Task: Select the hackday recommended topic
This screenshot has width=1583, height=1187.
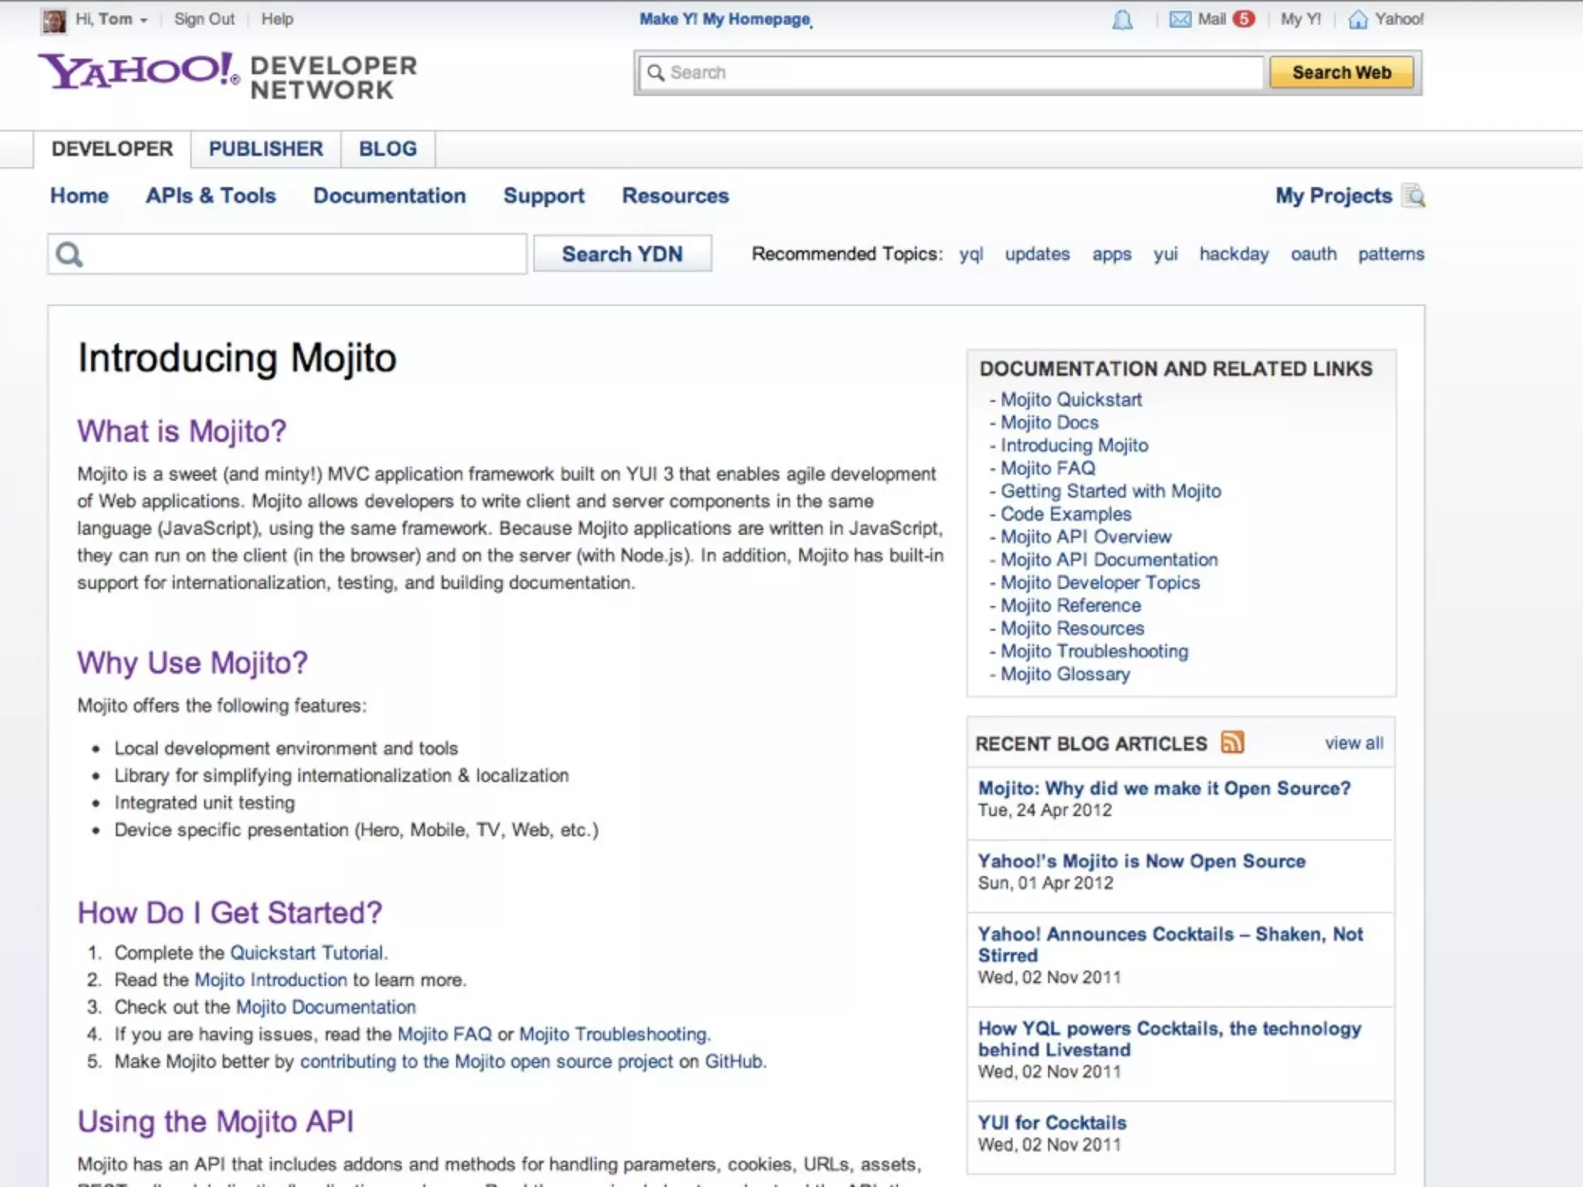Action: pyautogui.click(x=1234, y=254)
